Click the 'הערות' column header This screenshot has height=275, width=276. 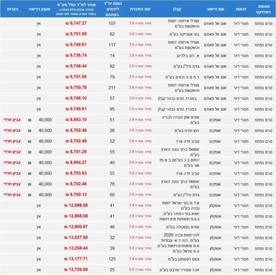pyautogui.click(x=12, y=9)
